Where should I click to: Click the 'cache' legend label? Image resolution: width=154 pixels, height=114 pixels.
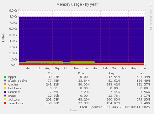pyautogui.click(x=13, y=85)
